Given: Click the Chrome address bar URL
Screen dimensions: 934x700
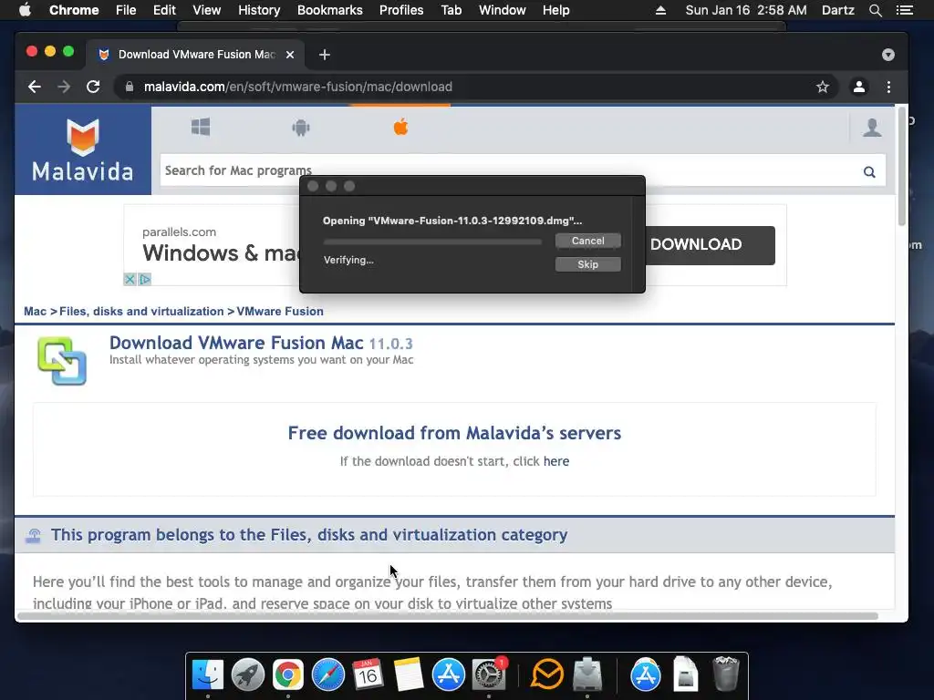Looking at the screenshot, I should point(298,87).
